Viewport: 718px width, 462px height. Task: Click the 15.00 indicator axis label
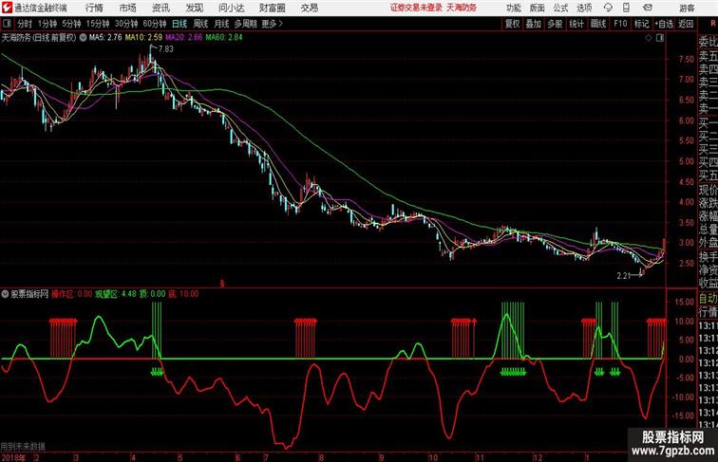click(x=685, y=302)
